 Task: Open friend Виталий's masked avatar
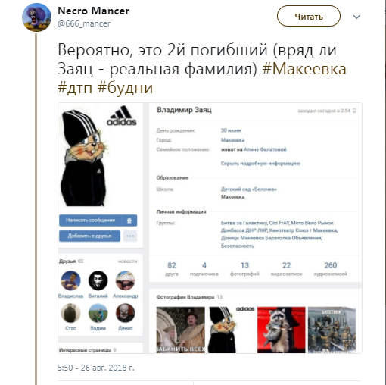(98, 280)
